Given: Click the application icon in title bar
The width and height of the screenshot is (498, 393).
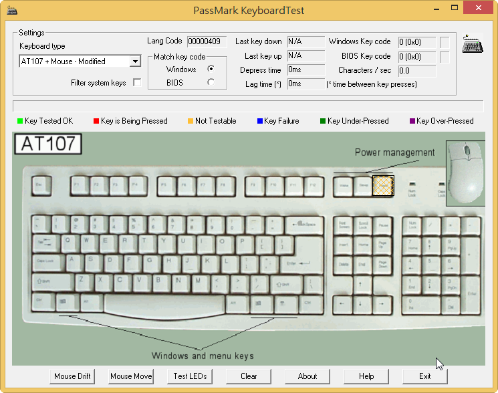Looking at the screenshot, I should pyautogui.click(x=12, y=10).
